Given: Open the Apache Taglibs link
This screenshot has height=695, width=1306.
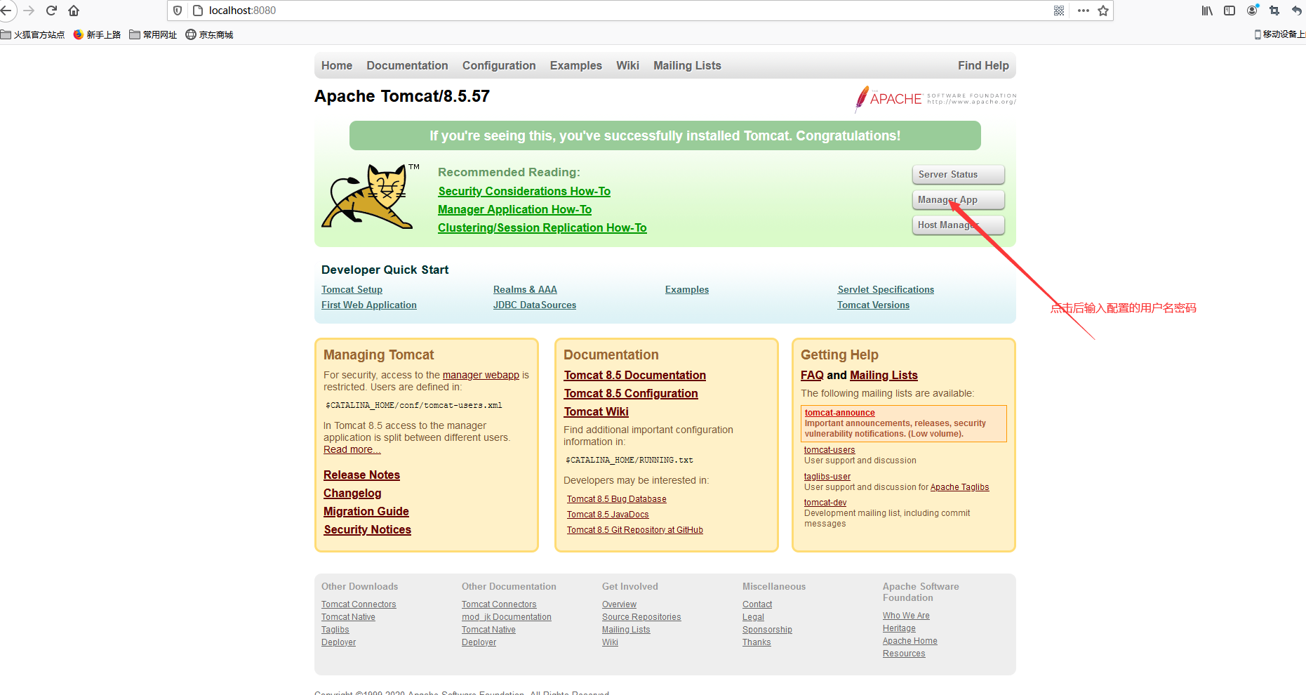Looking at the screenshot, I should [959, 487].
